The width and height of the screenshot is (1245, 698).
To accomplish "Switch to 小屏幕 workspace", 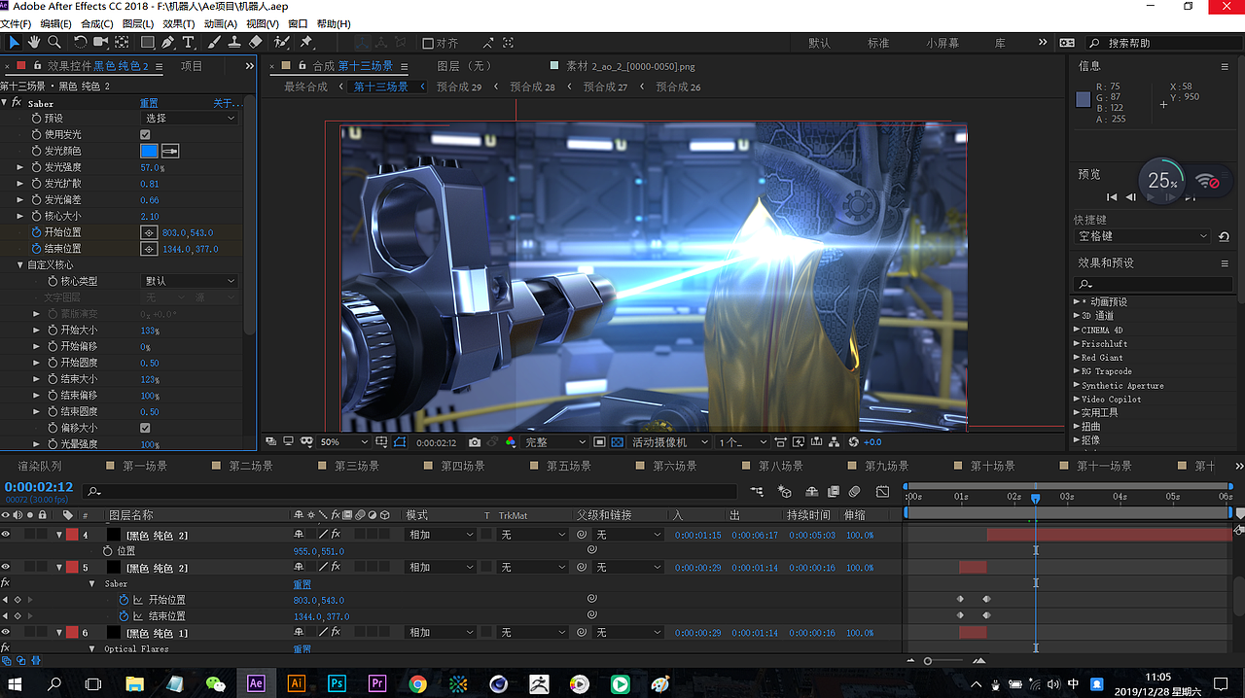I will (x=943, y=43).
